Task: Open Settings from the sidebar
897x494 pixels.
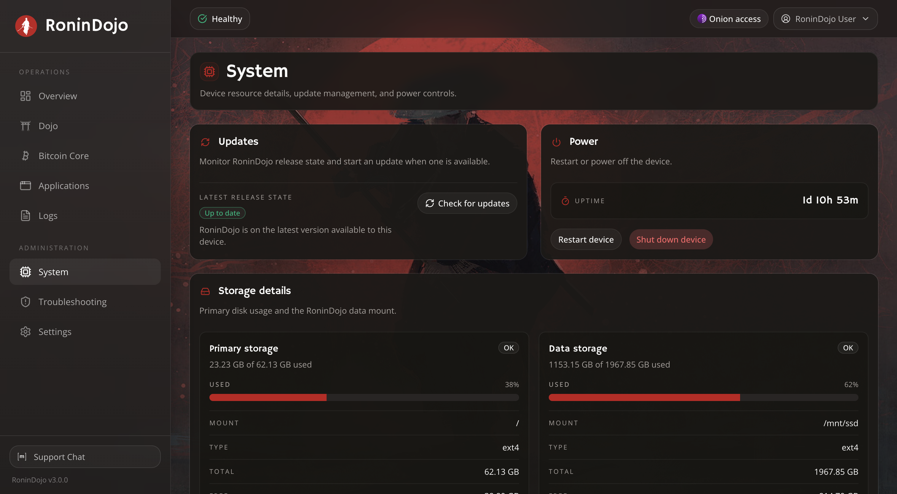Action: tap(85, 332)
